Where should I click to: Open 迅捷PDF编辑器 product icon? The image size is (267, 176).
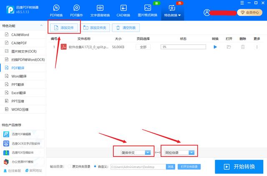(x=6, y=134)
